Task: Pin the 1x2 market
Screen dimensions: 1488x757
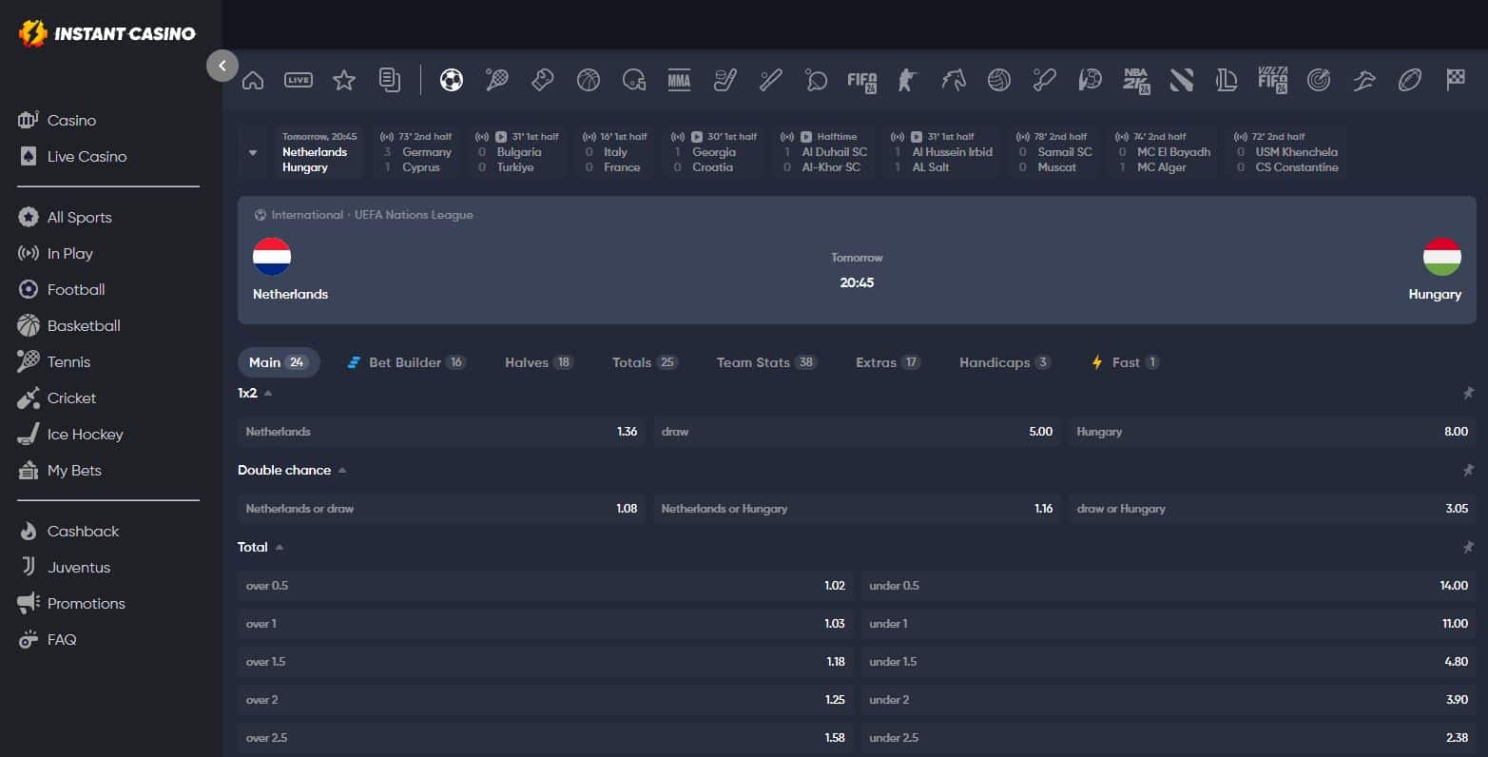Action: [x=1468, y=393]
